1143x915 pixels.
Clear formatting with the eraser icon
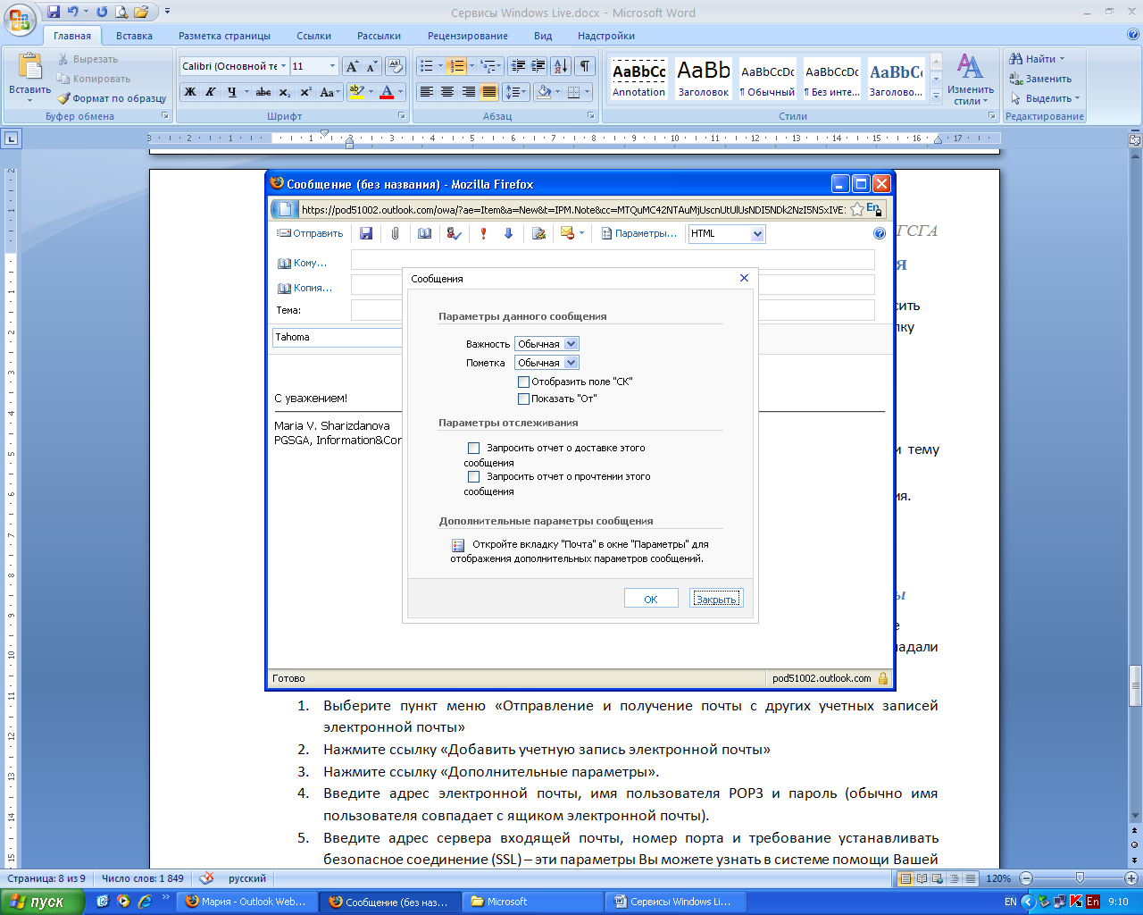(x=396, y=66)
